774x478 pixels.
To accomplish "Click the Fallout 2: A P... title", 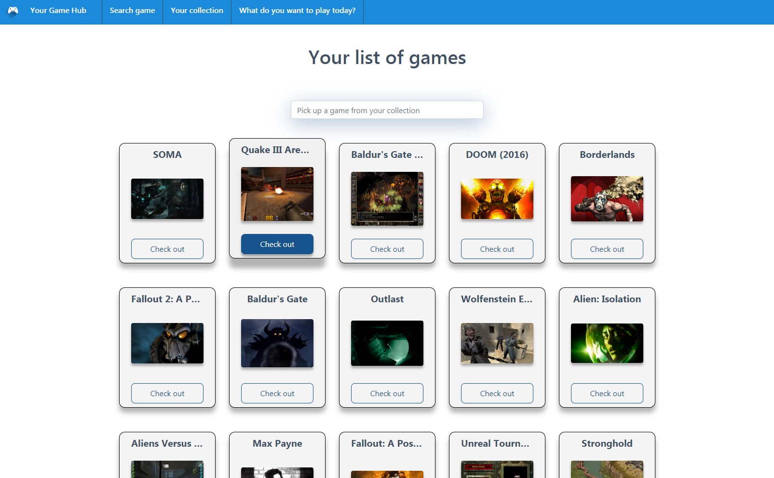I will click(x=165, y=299).
